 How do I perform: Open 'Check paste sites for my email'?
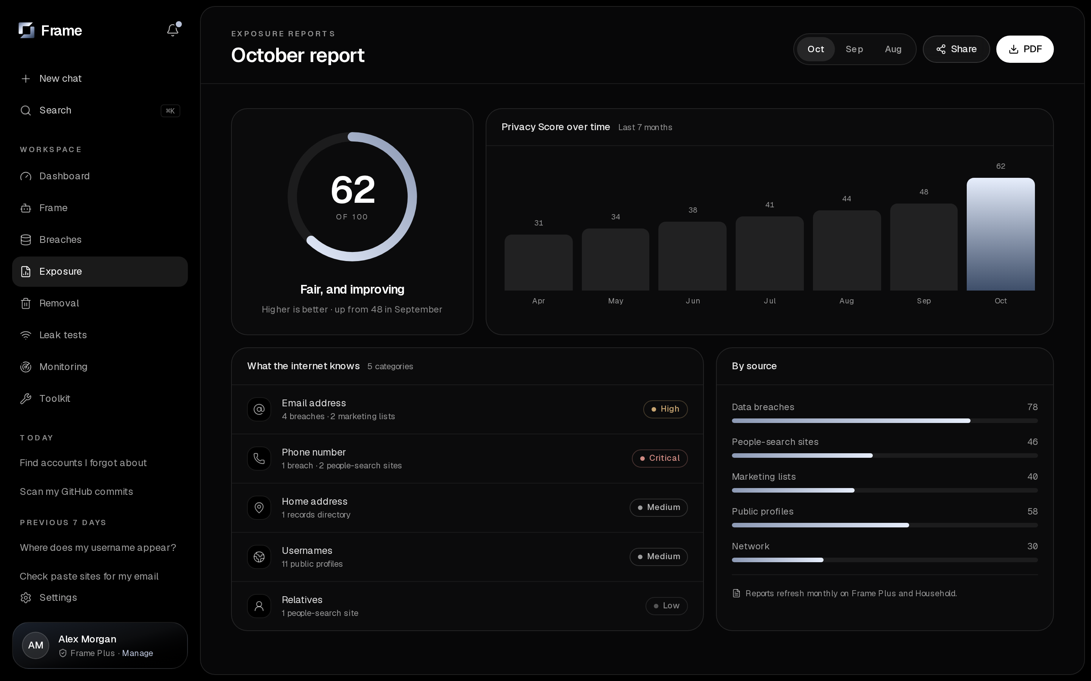(89, 577)
